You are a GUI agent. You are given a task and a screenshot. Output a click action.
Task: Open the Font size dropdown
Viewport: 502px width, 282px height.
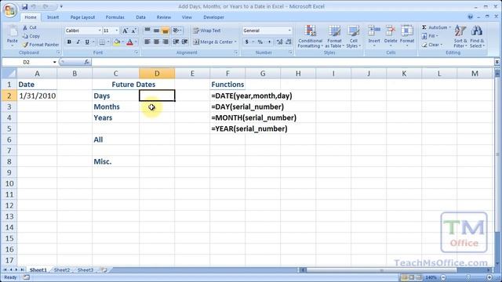(x=117, y=31)
